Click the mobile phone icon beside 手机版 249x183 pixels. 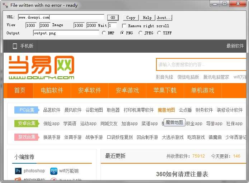pos(15,46)
